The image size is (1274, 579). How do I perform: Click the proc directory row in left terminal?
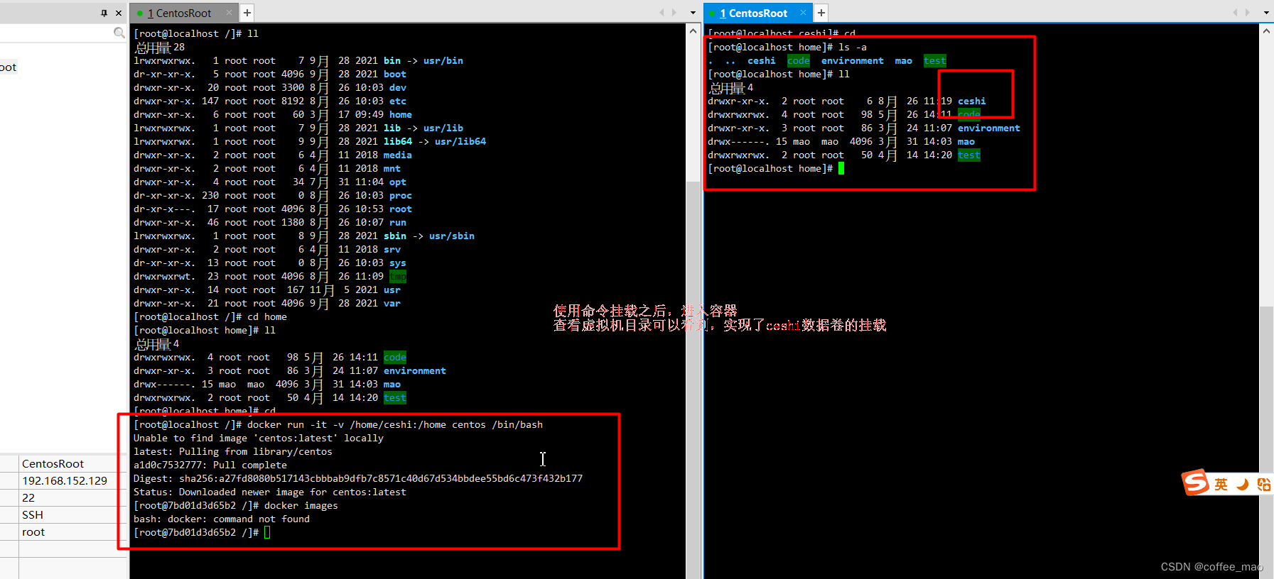(x=273, y=195)
